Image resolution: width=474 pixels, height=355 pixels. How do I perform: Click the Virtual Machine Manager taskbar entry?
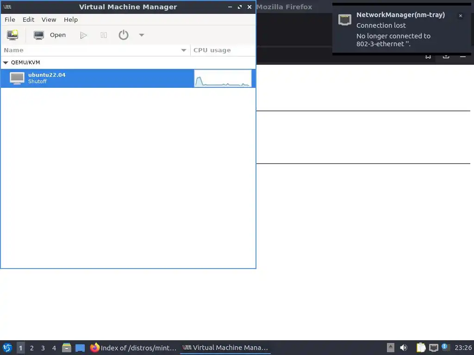tap(225, 348)
